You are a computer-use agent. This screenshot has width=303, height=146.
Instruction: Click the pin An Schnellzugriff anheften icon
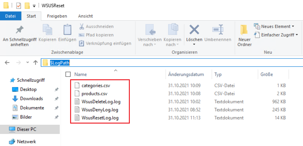tap(19, 30)
